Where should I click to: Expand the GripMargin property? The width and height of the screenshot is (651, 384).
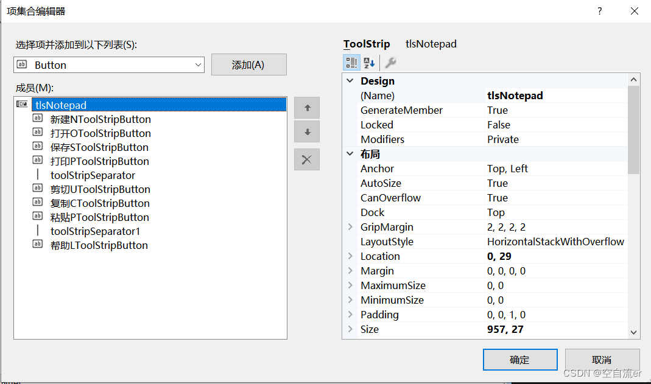coord(350,227)
